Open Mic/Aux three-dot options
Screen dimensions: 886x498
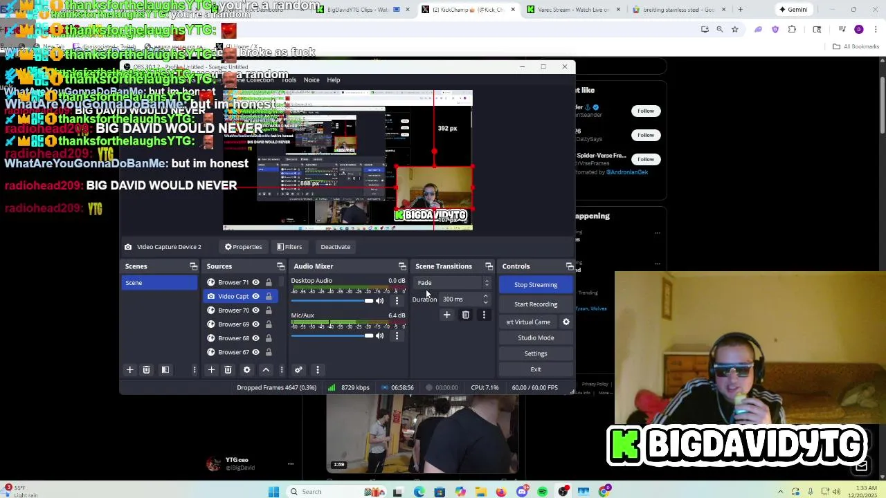coord(397,336)
